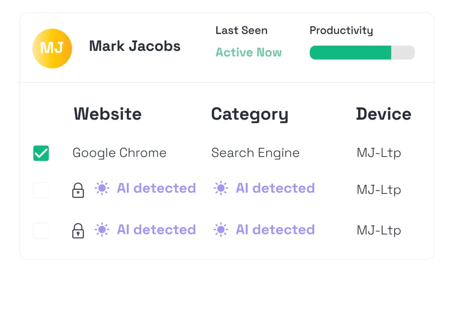Viewport: 466px width, 314px height.
Task: Click the Active Now status text
Action: tap(248, 53)
